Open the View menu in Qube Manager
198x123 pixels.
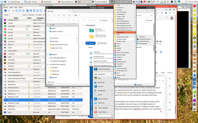click(16, 7)
